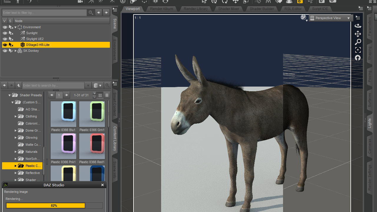Switch to the Render Library tab

[196, 9]
